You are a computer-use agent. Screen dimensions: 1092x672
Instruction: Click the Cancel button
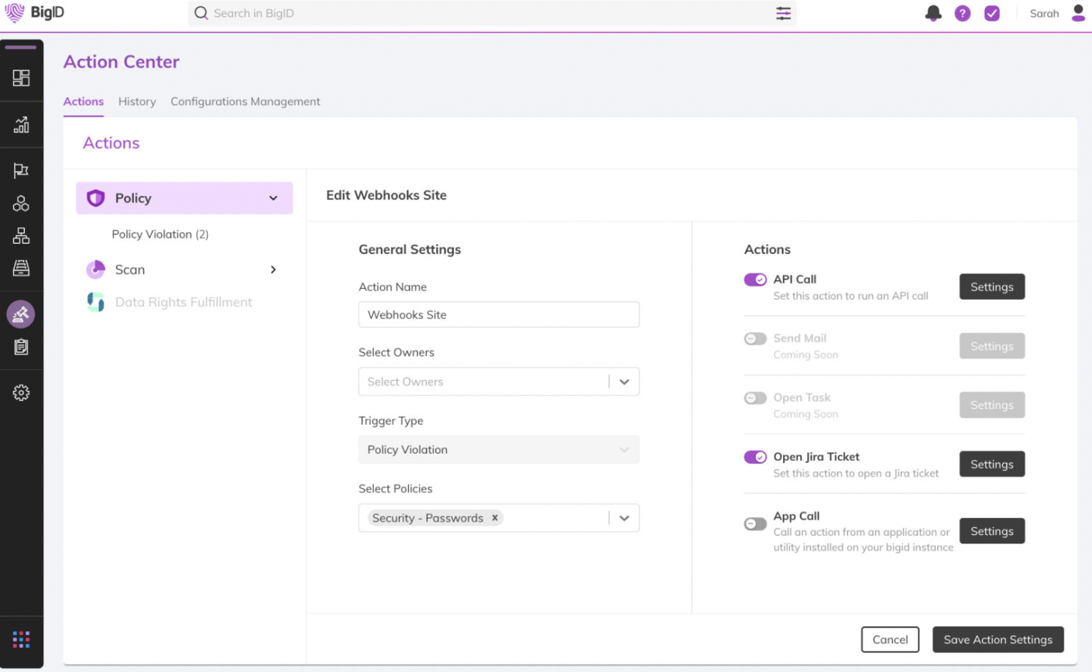890,639
